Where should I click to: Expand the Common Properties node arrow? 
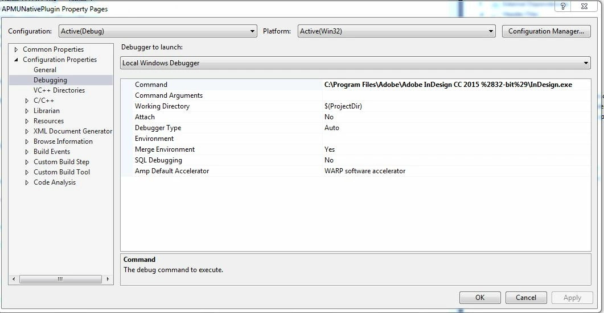tap(16, 49)
